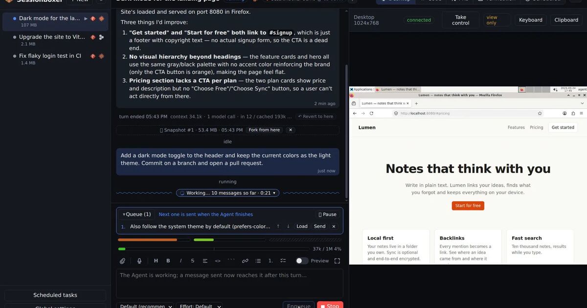
Task: Insert a hyperlink using the chain icon
Action: point(245,261)
